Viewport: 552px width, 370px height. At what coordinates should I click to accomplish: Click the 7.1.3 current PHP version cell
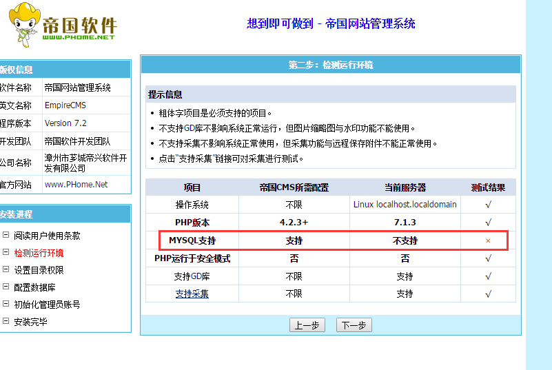405,223
